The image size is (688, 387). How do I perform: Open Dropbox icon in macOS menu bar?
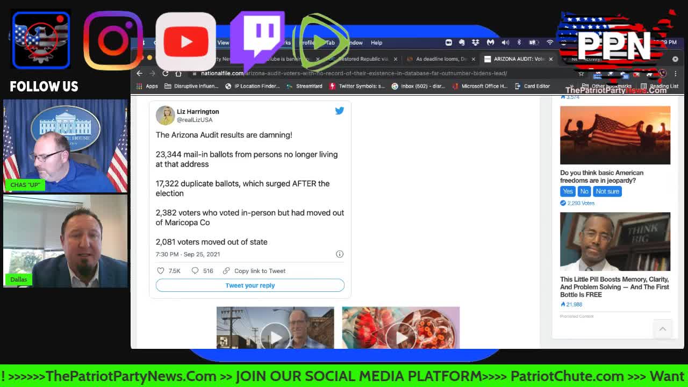point(476,42)
